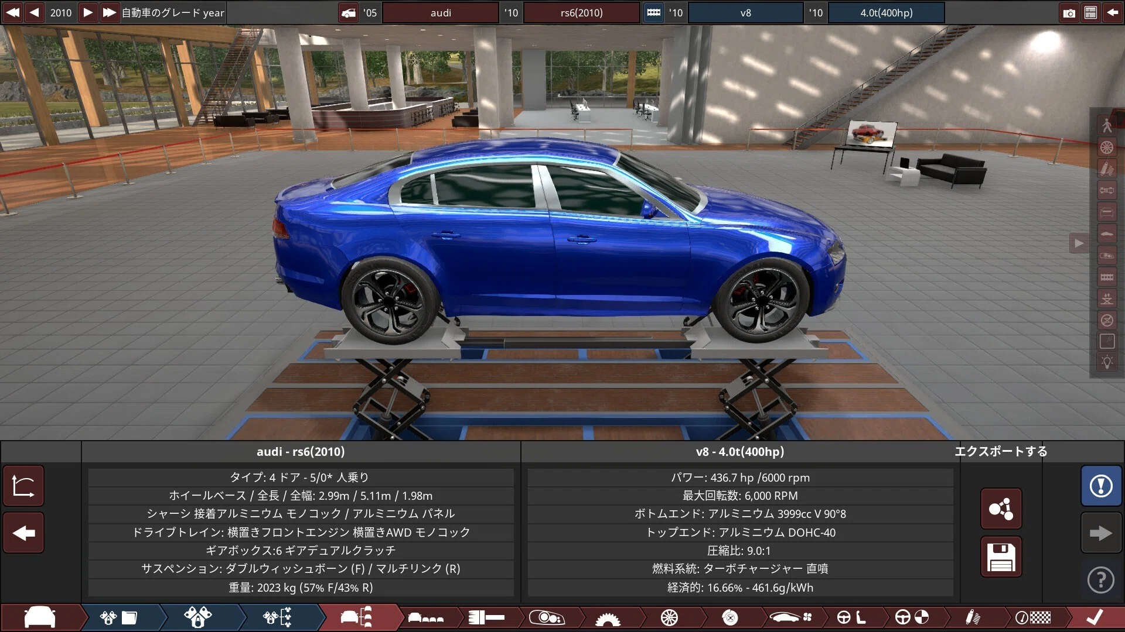This screenshot has width=1125, height=632.
Task: Click the 自動車のグレード year label
Action: pyautogui.click(x=173, y=13)
